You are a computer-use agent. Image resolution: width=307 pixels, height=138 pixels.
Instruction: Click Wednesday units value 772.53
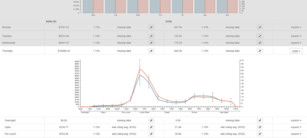178,43
